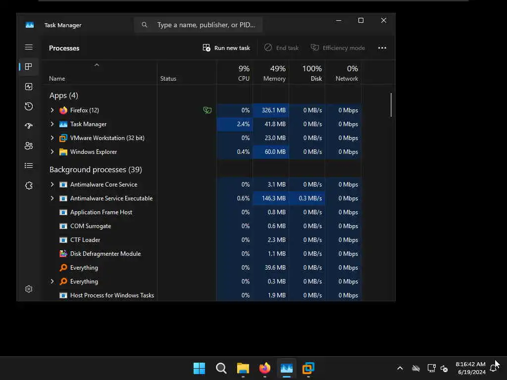Click the Firefox process icon
507x380 pixels.
(x=63, y=110)
